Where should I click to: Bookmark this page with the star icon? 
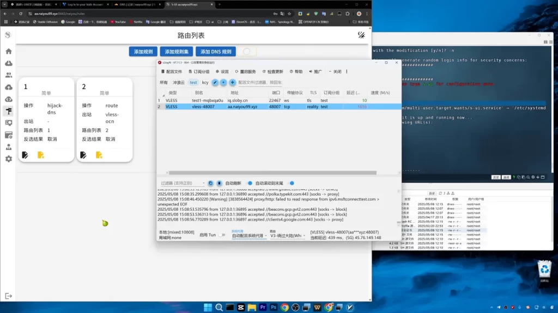[x=289, y=14]
